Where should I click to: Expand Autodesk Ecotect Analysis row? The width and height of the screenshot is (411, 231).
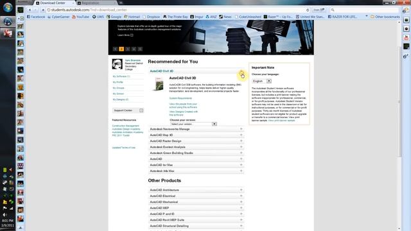pos(196,147)
